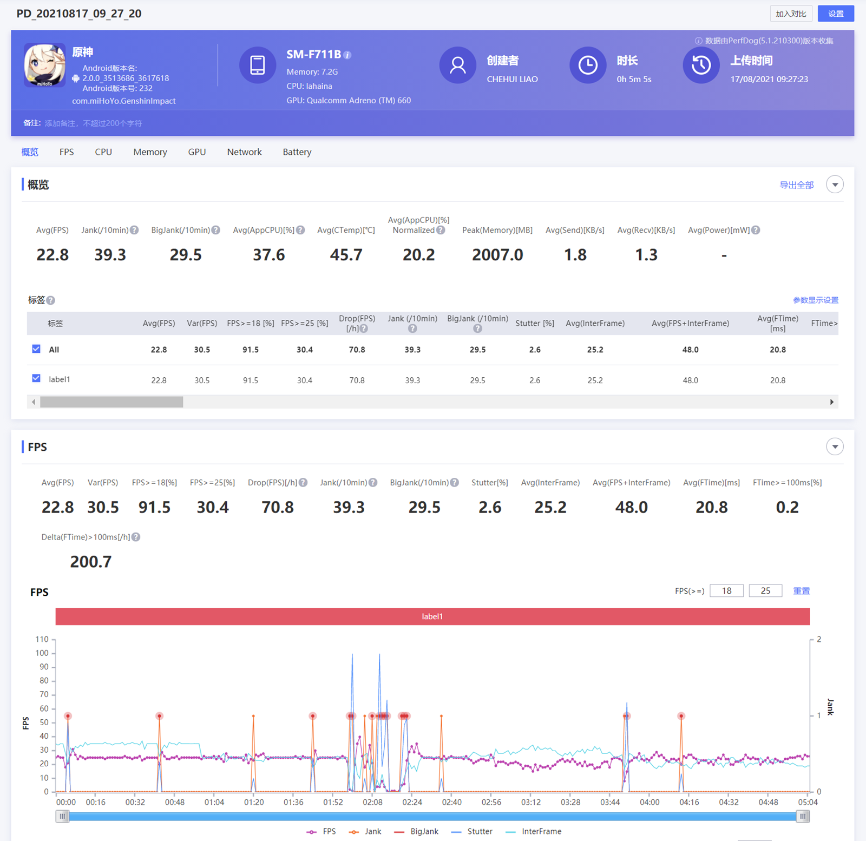Image resolution: width=866 pixels, height=841 pixels.
Task: Click the help icon next to 标签
Action: coord(50,300)
